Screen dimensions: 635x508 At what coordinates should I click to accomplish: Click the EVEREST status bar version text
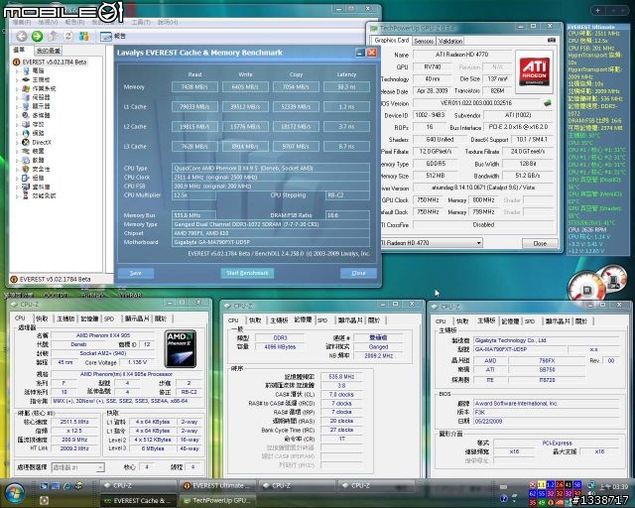pyautogui.click(x=56, y=279)
